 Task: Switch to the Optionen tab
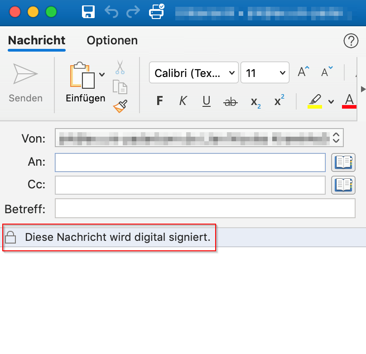tap(112, 40)
